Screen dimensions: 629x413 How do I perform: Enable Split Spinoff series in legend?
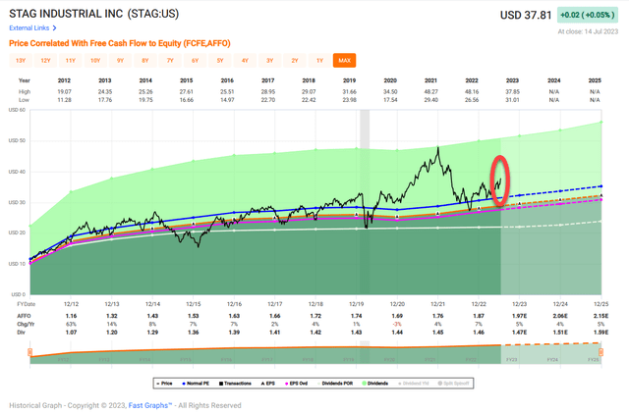pos(453,384)
